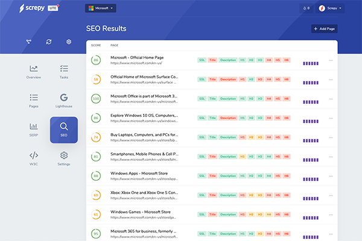The image size is (362, 241).
Task: Click the green H4 tag in Windows Apps row
Action: click(268, 176)
